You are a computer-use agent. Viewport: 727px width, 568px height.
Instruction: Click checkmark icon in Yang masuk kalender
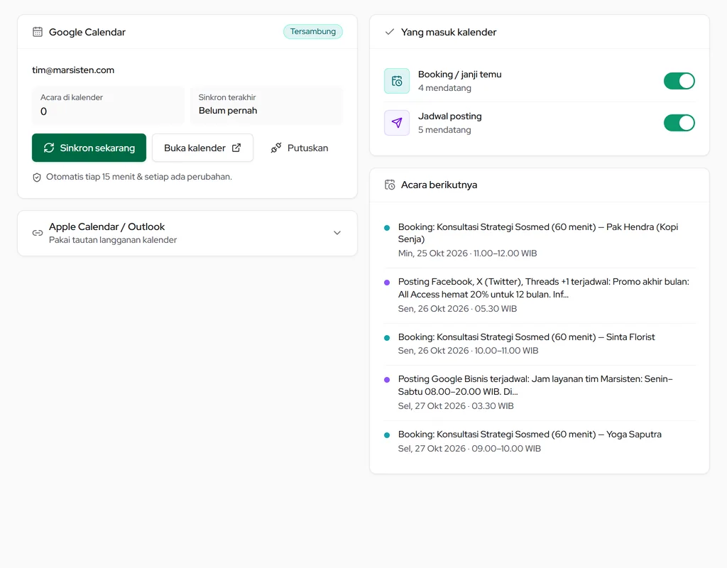coord(390,31)
